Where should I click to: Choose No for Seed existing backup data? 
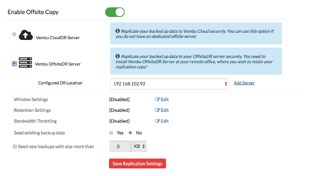tap(130, 132)
